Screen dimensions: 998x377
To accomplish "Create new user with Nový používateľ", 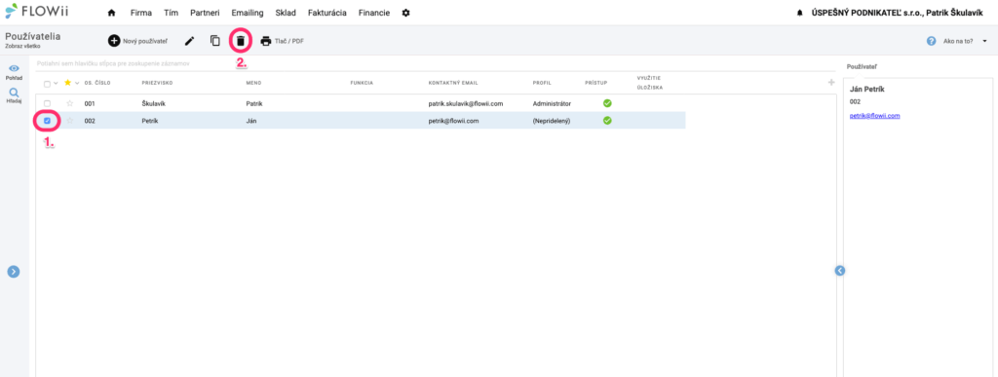I will tap(138, 41).
